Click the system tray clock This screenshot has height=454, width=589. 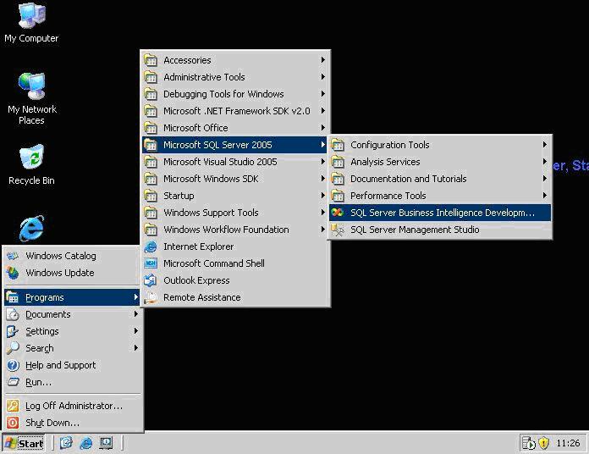point(568,443)
